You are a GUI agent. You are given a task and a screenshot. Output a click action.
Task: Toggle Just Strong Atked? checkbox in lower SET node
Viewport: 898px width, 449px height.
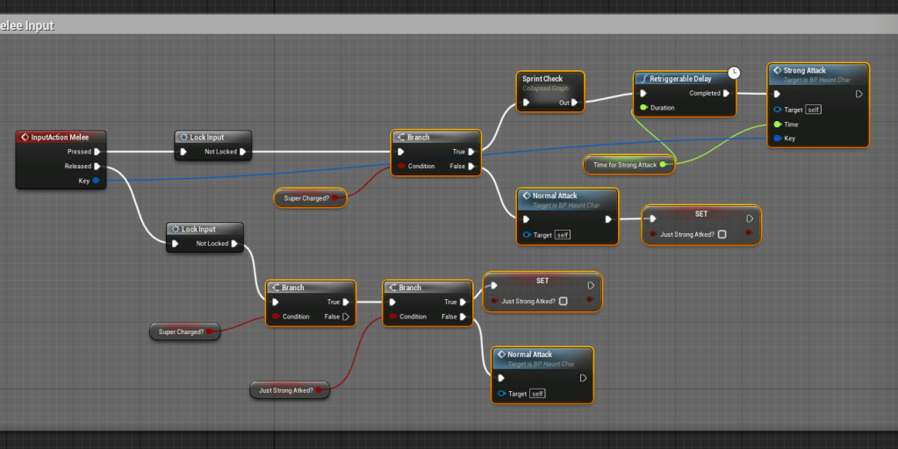tap(563, 301)
